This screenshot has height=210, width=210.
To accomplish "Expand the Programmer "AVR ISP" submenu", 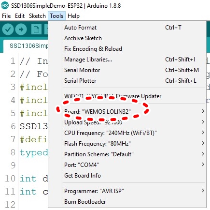I will 127,191.
